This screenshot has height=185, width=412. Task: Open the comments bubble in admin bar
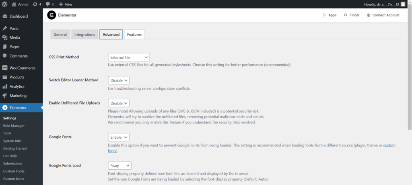coord(47,4)
